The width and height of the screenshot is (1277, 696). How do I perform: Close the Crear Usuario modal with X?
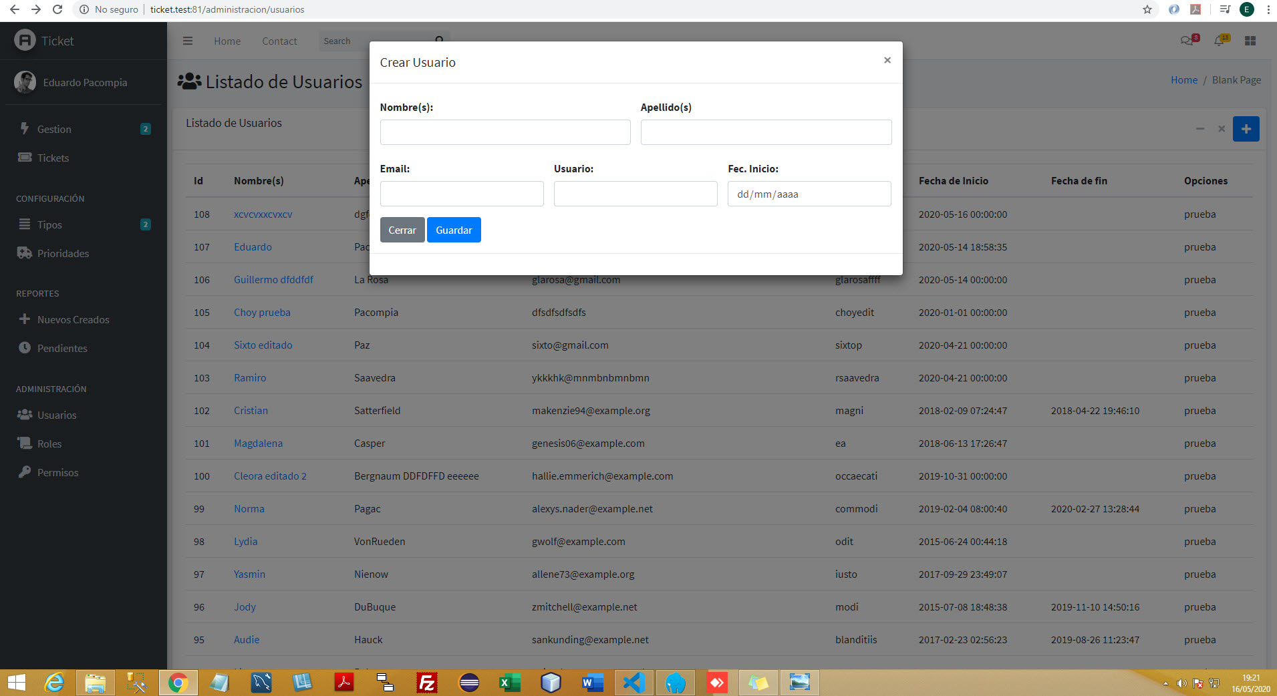pos(887,60)
